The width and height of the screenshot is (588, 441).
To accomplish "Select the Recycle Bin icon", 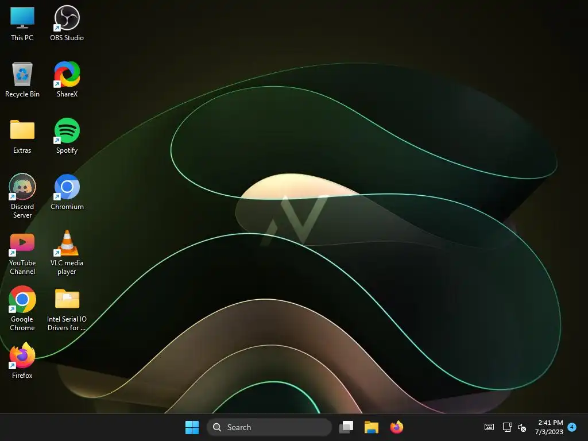I will pyautogui.click(x=22, y=80).
